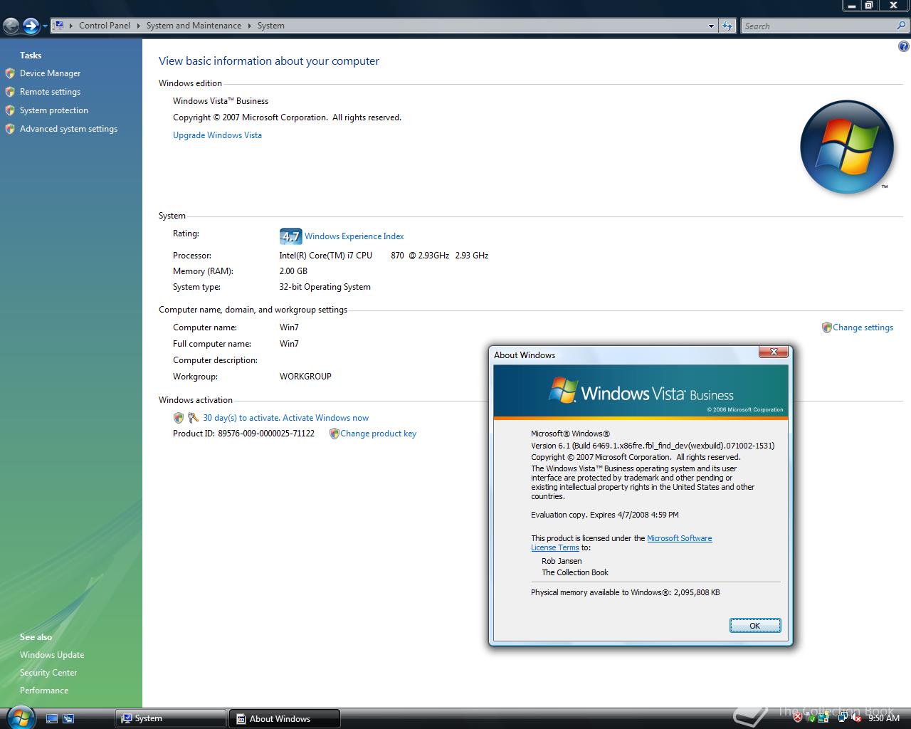Image resolution: width=911 pixels, height=729 pixels.
Task: Select Evaluation copy expiry text in dialog
Action: (x=605, y=515)
